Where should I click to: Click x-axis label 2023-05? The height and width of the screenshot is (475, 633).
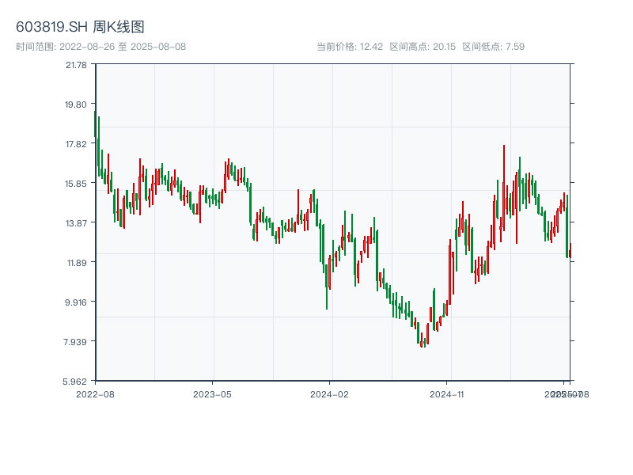212,394
